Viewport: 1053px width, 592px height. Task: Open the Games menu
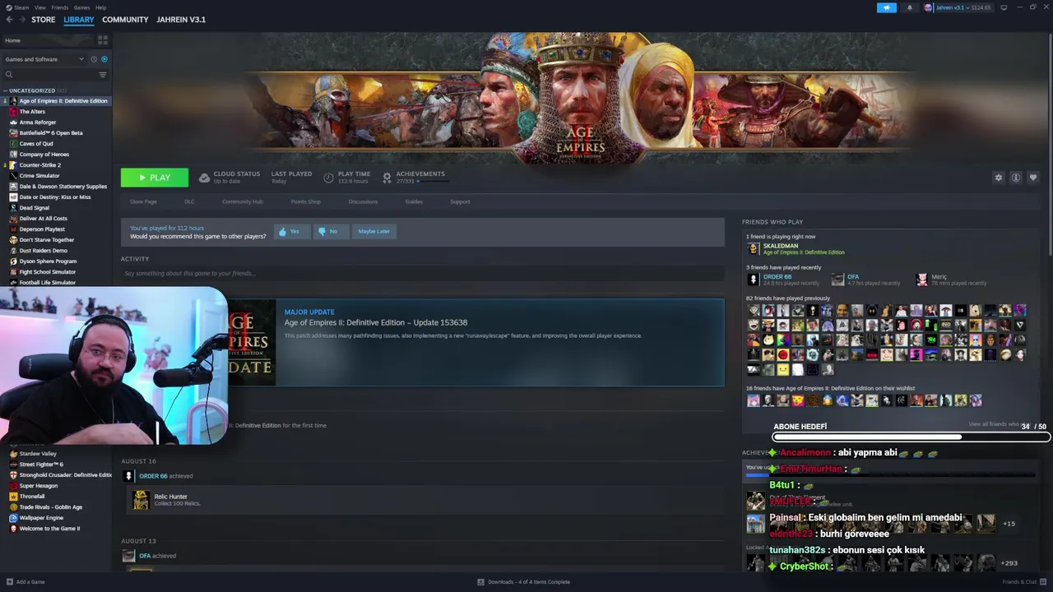pyautogui.click(x=81, y=7)
